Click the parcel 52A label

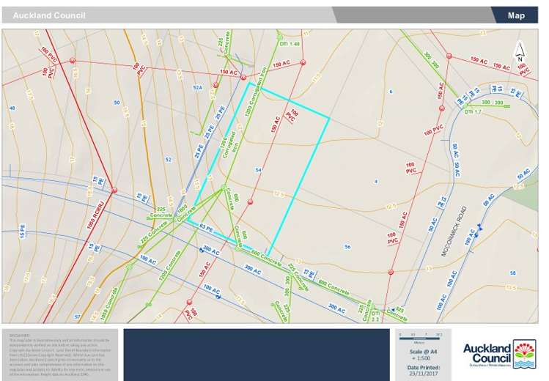point(196,87)
